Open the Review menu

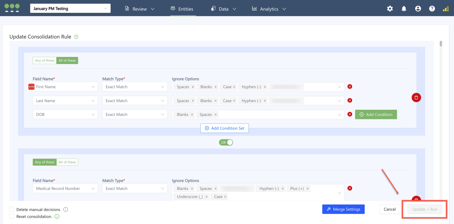[140, 9]
